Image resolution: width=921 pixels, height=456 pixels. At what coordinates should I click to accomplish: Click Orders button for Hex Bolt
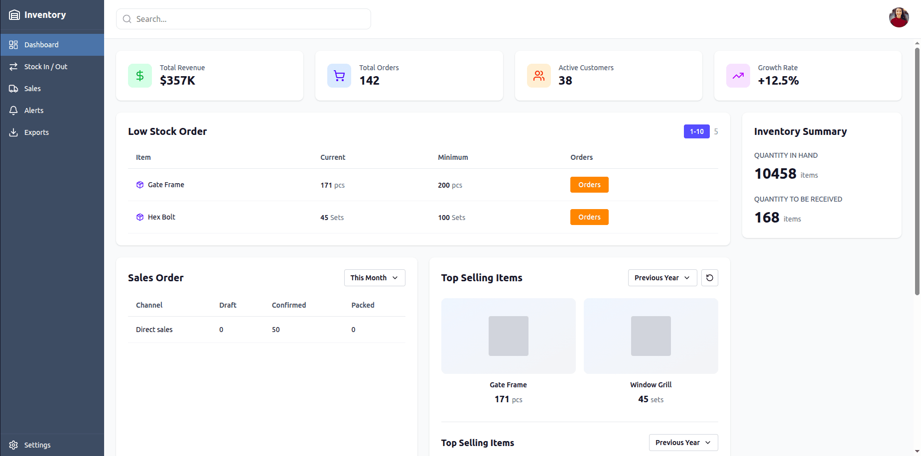pyautogui.click(x=589, y=217)
